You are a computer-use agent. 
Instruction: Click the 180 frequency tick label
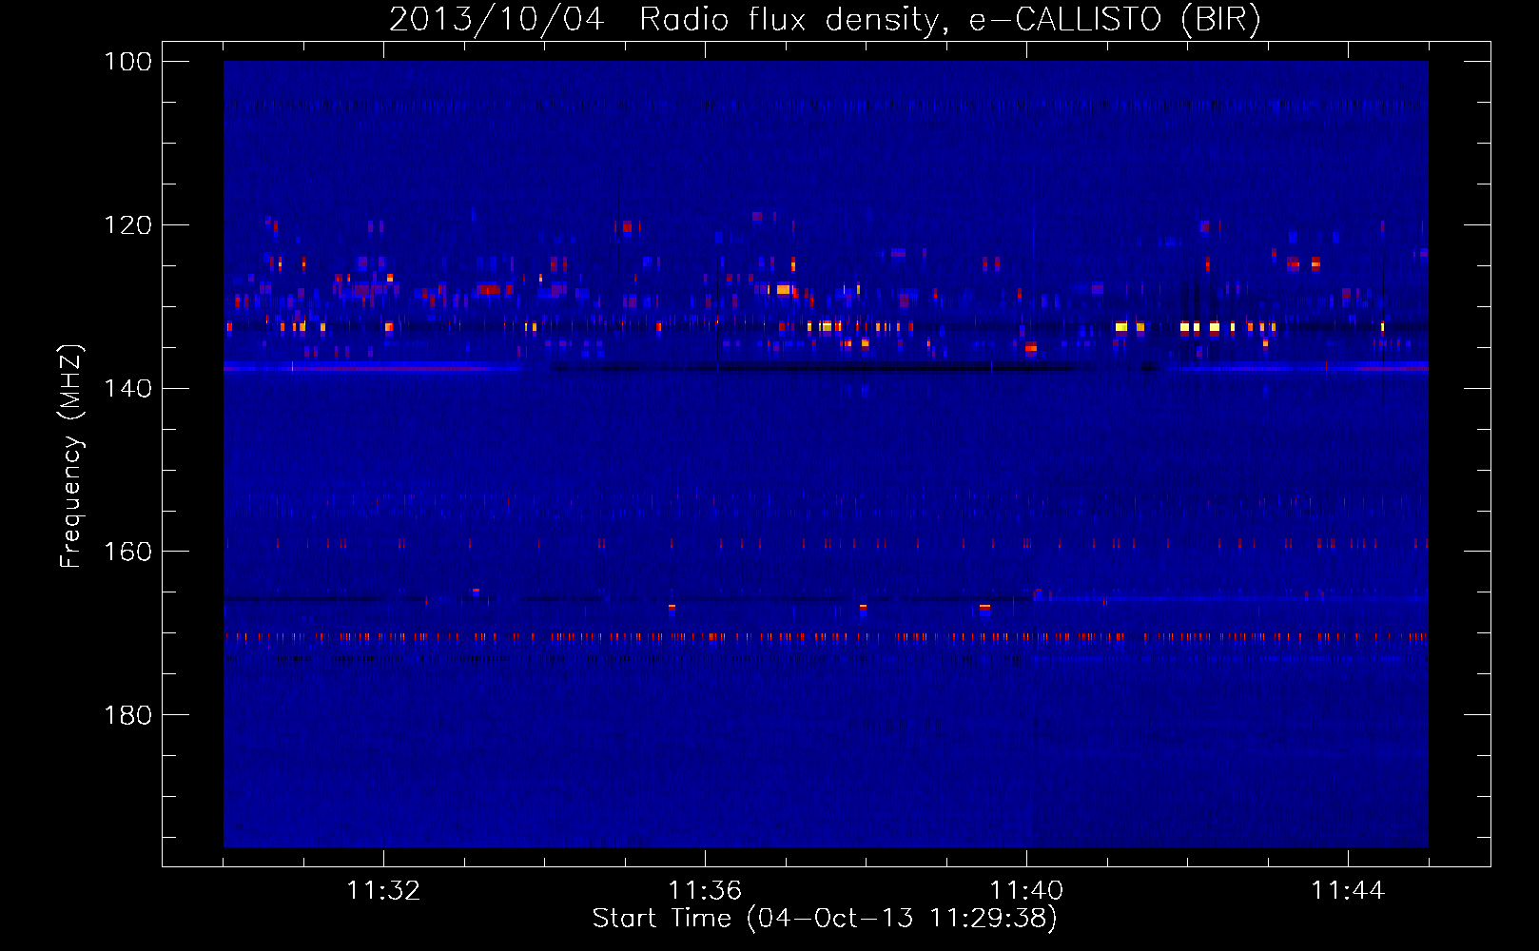(x=127, y=715)
